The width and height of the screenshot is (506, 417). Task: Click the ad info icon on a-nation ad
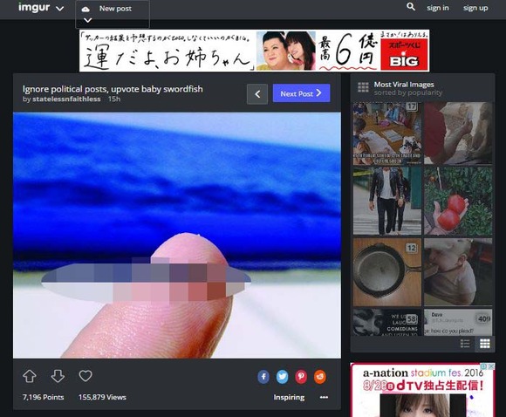pos(484,366)
